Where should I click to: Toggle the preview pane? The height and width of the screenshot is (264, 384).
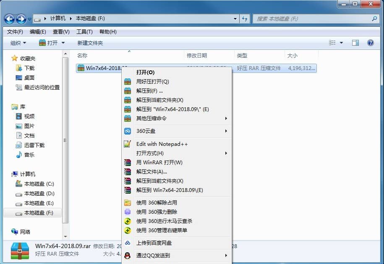[x=355, y=42]
